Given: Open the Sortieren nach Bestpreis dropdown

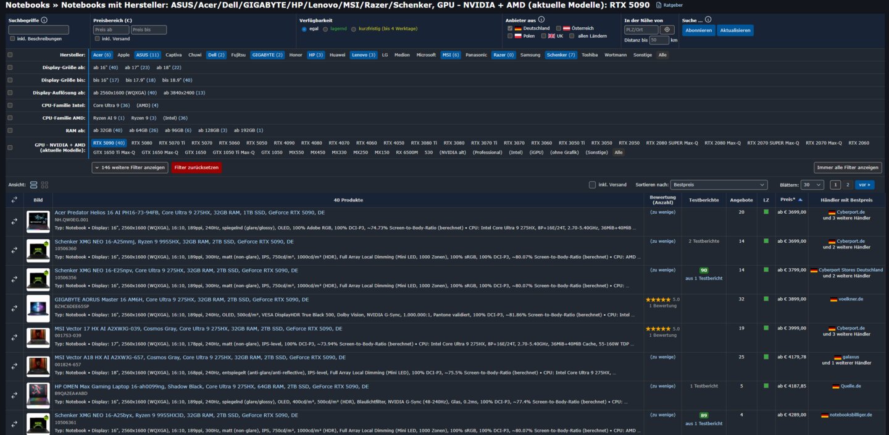Looking at the screenshot, I should tap(719, 185).
